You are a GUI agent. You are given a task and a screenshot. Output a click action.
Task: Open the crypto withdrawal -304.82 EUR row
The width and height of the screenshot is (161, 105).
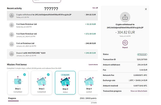tap(52, 16)
